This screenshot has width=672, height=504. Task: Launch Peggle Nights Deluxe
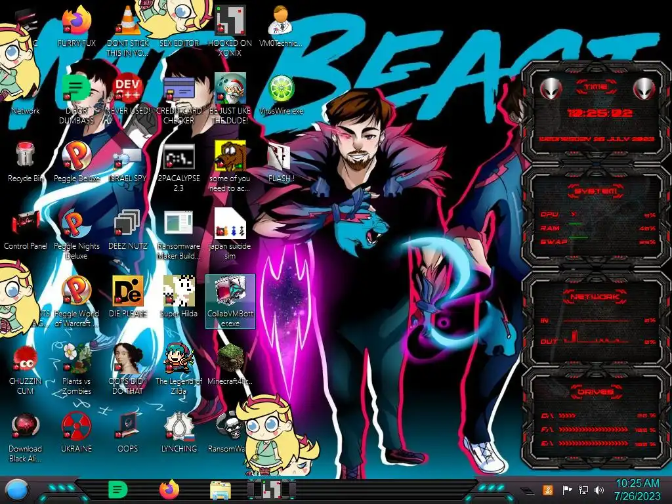click(x=76, y=234)
